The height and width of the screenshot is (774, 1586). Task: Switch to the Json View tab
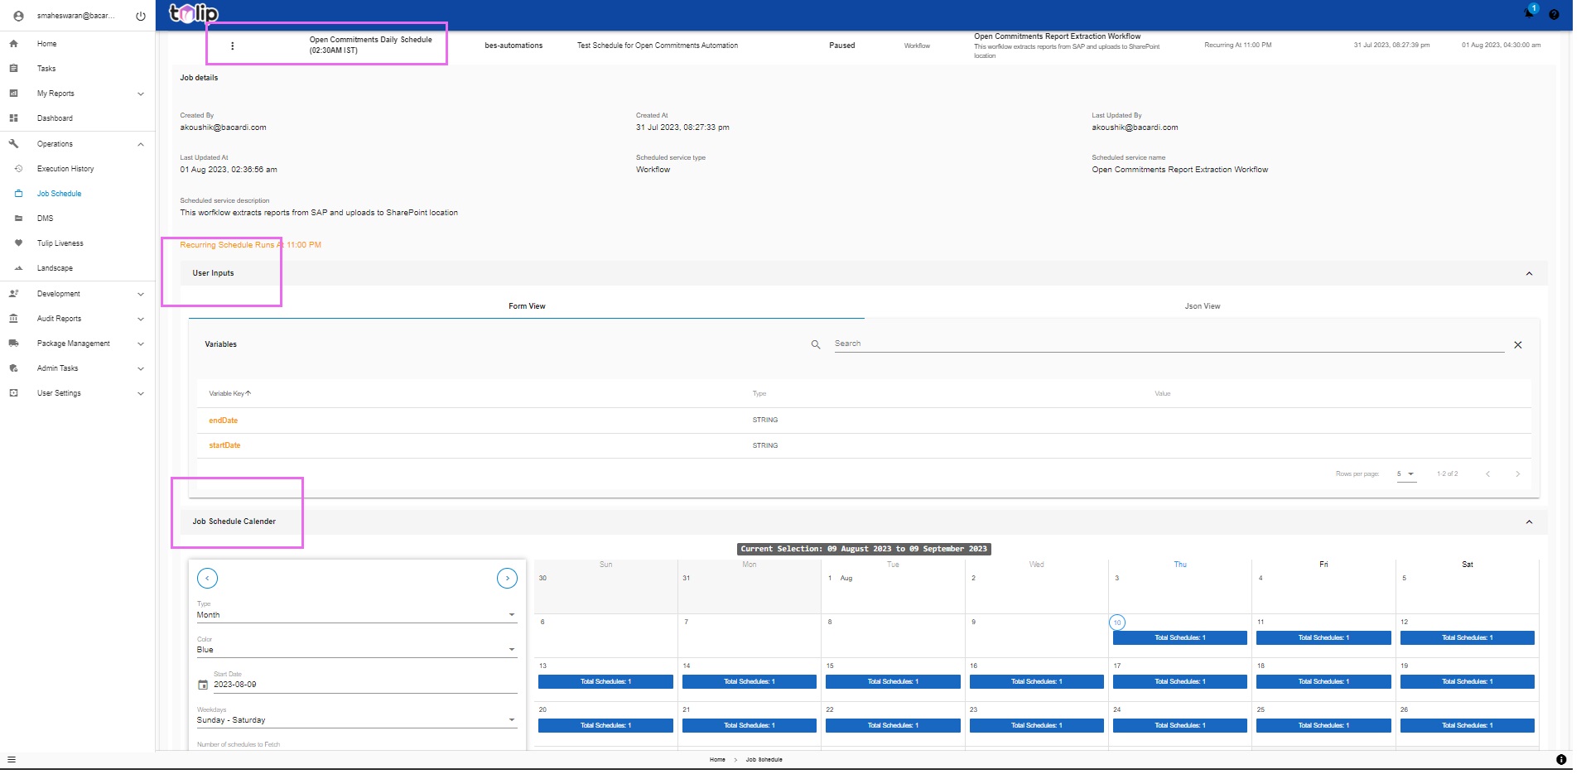pyautogui.click(x=1202, y=306)
